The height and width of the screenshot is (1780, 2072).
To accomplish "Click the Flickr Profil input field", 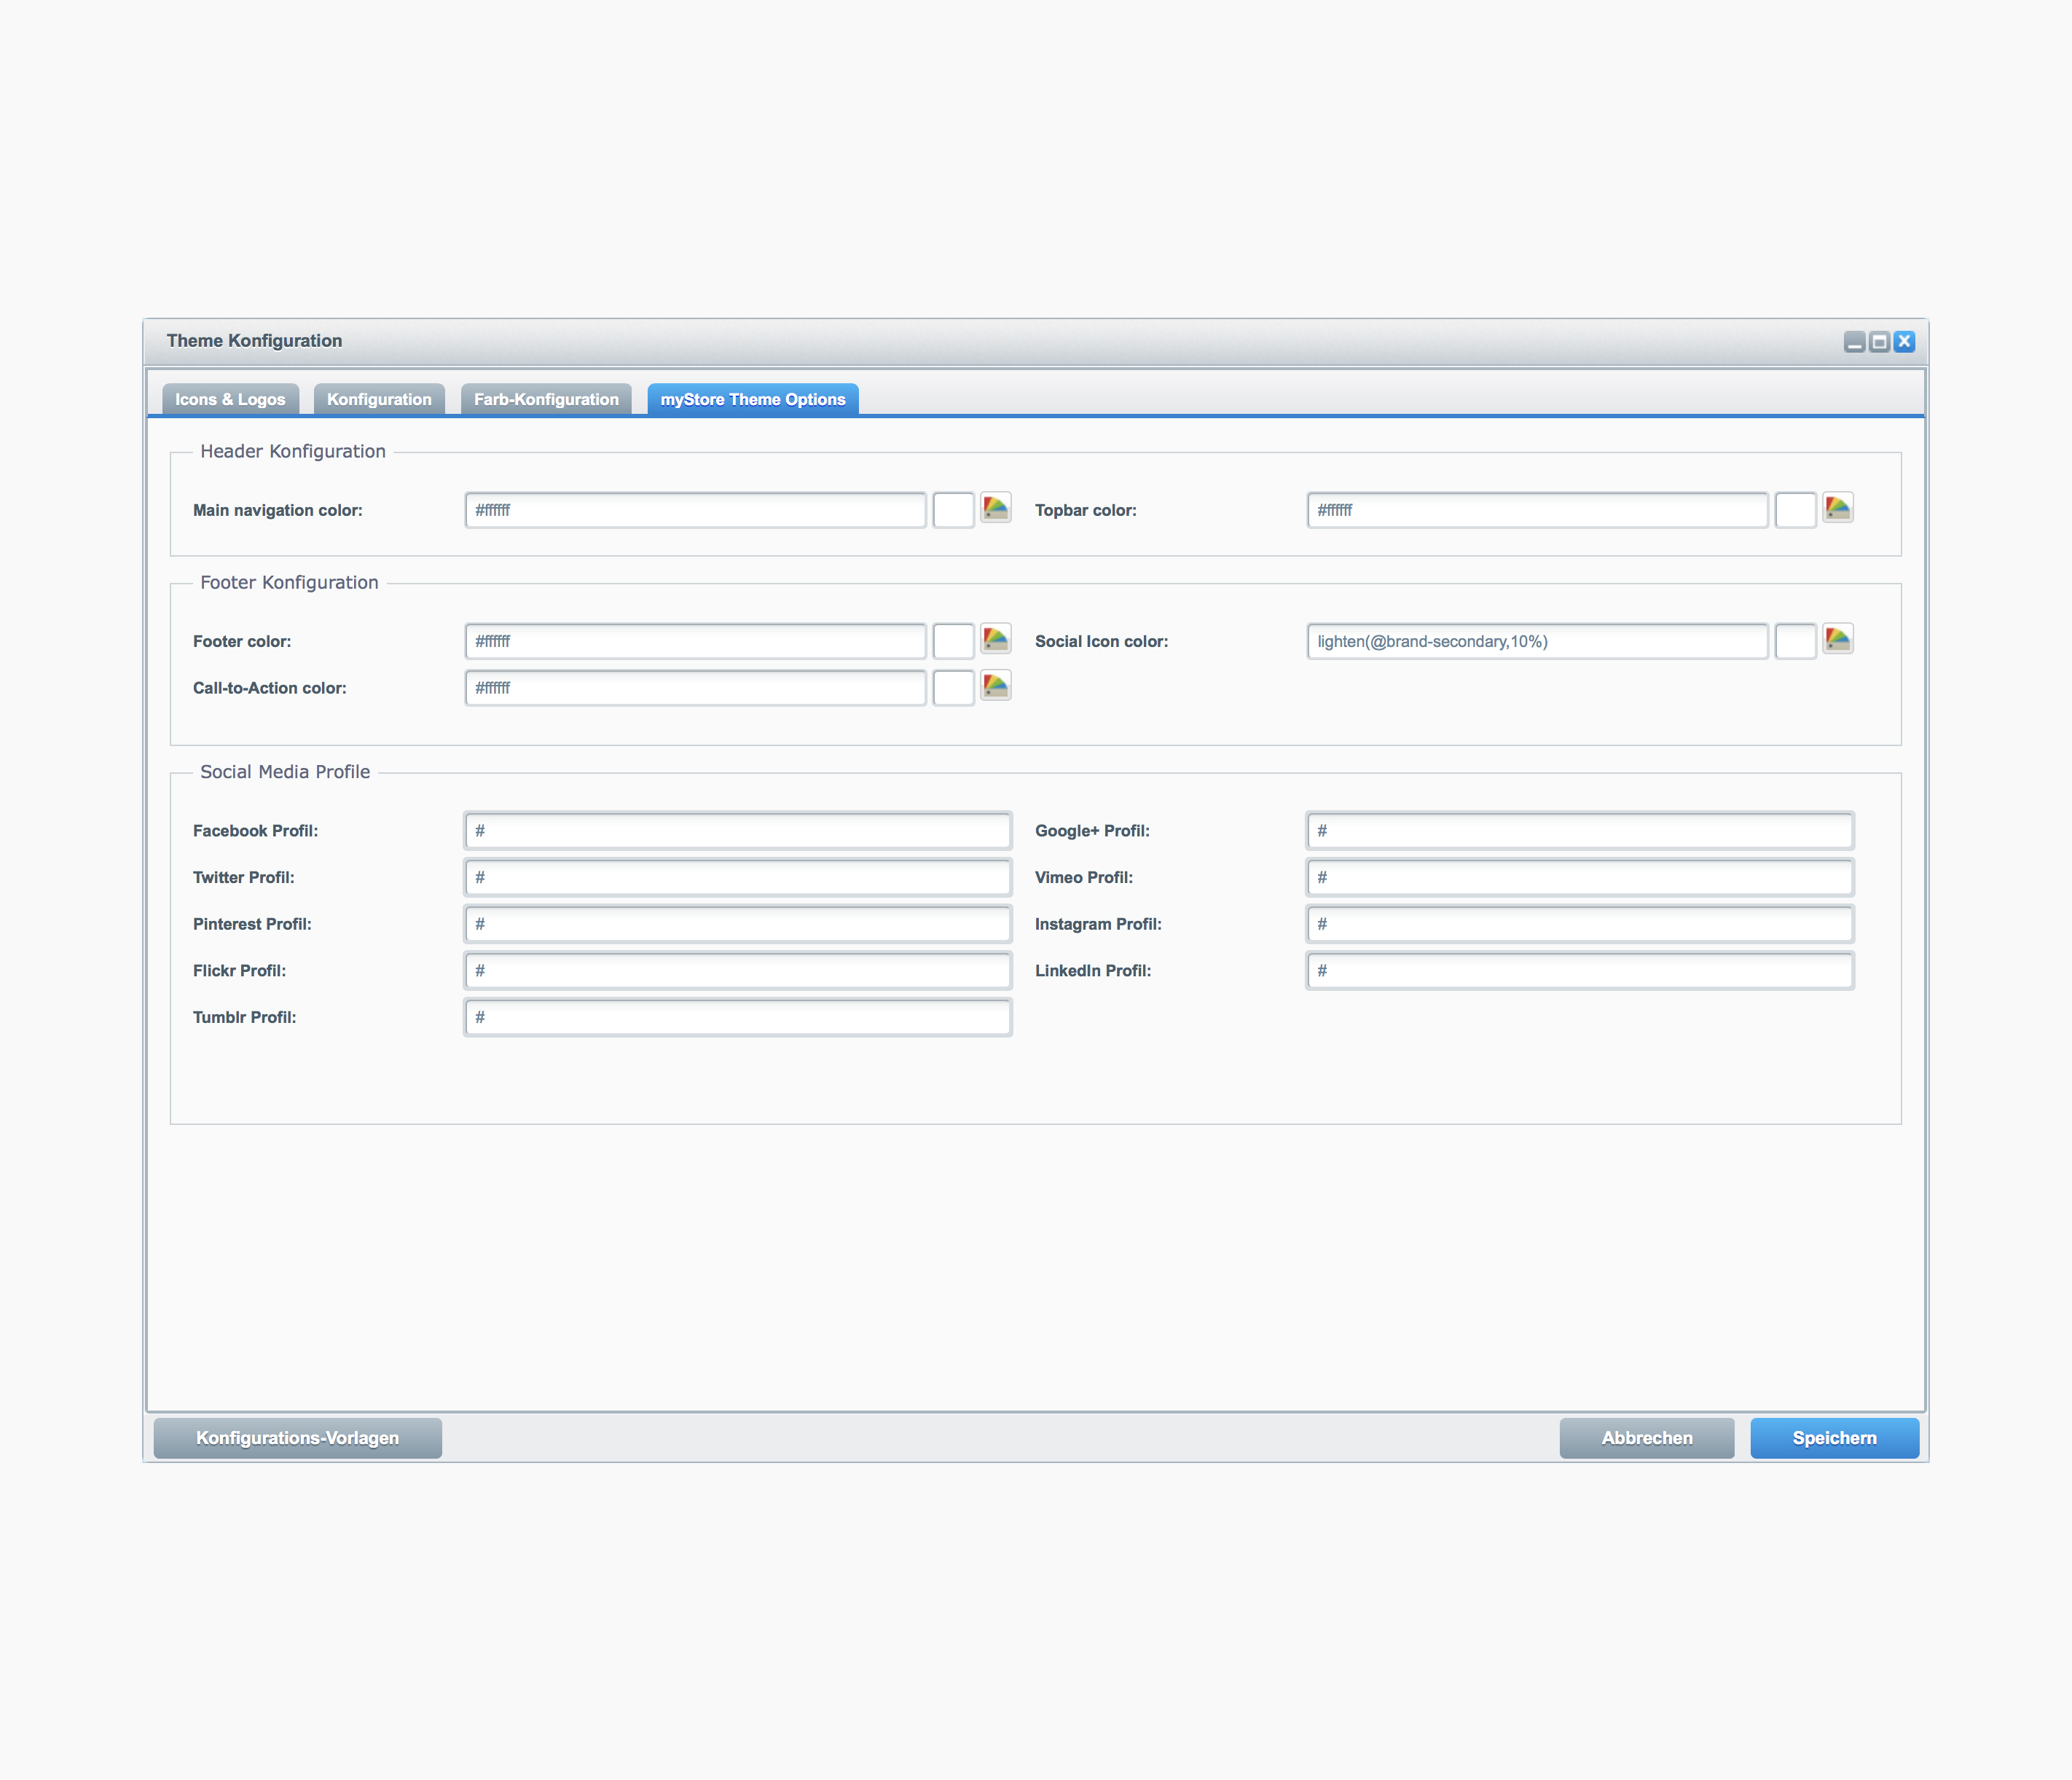I will point(738,971).
